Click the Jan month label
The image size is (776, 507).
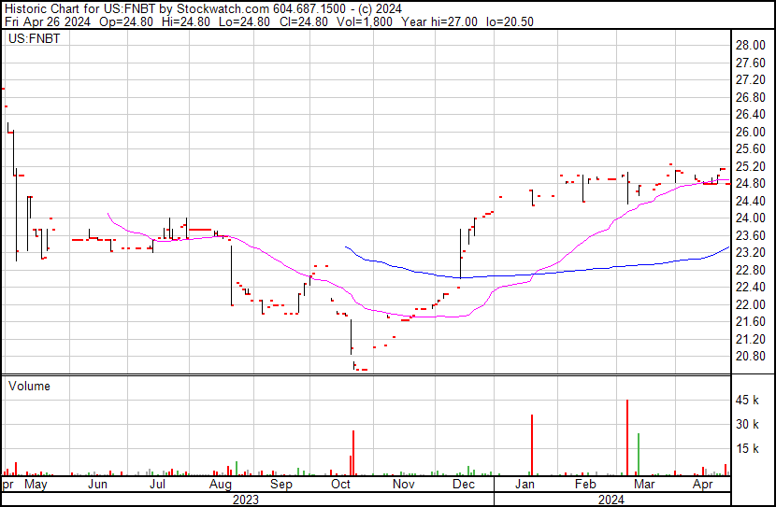[x=525, y=485]
